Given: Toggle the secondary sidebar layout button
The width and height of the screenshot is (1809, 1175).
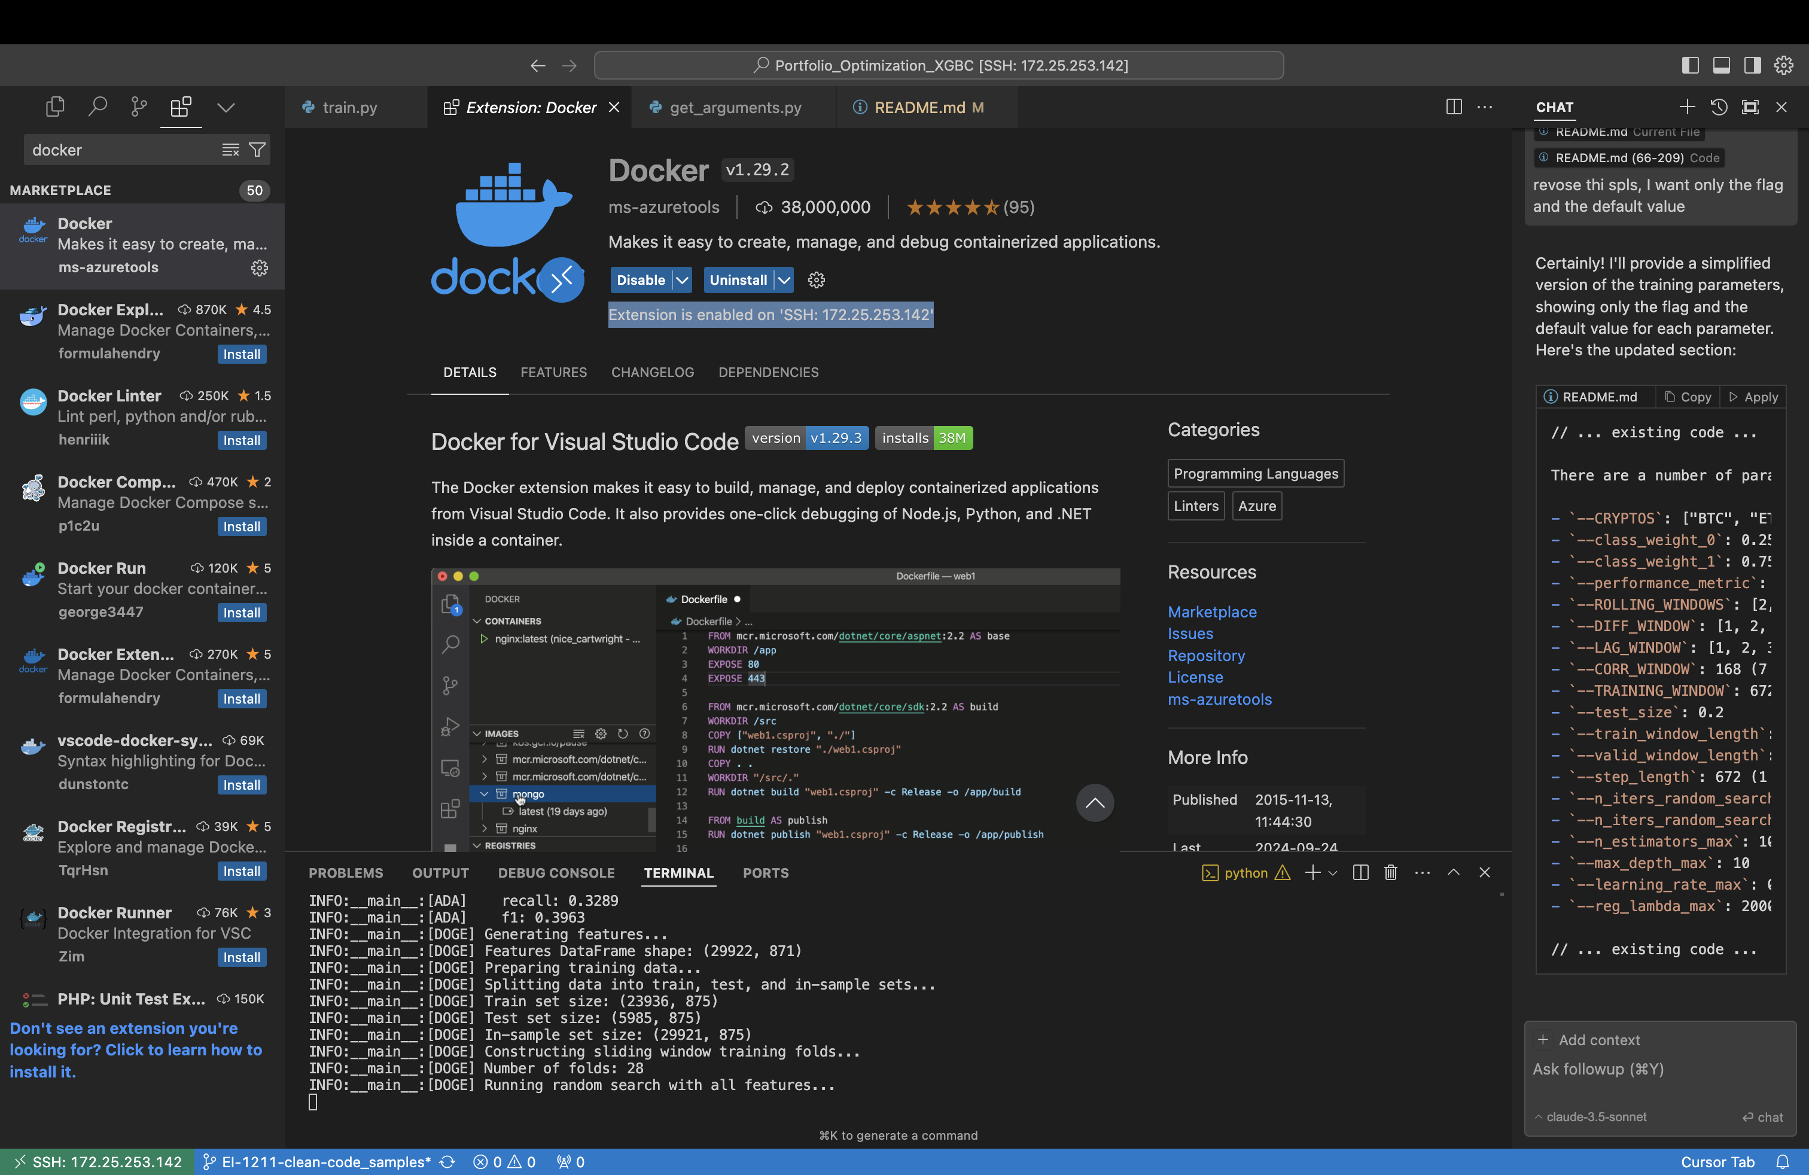Looking at the screenshot, I should pyautogui.click(x=1752, y=65).
